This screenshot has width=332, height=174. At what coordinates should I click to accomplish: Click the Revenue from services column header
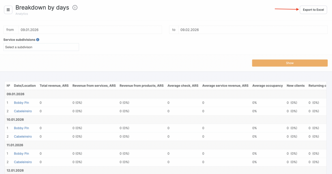[x=94, y=86]
